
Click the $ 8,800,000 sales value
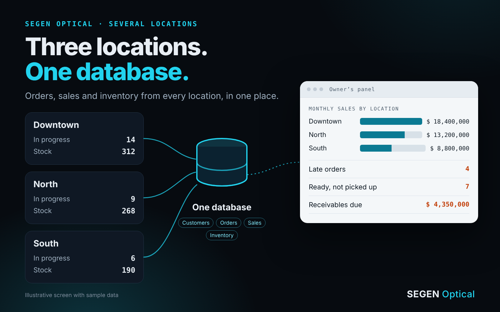pos(450,149)
